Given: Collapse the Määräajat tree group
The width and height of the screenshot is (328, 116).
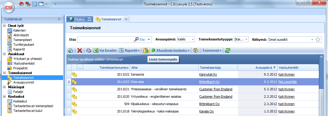Looking at the screenshot, I should point(4,87).
